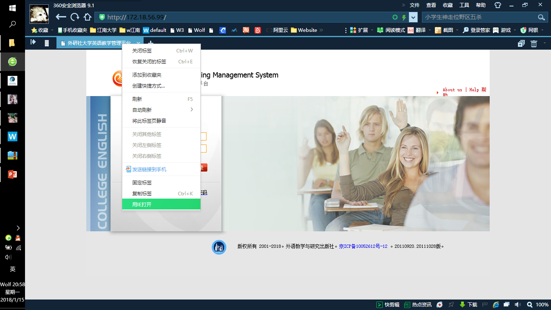Click the browser back arrow button
The image size is (551, 310).
61,17
